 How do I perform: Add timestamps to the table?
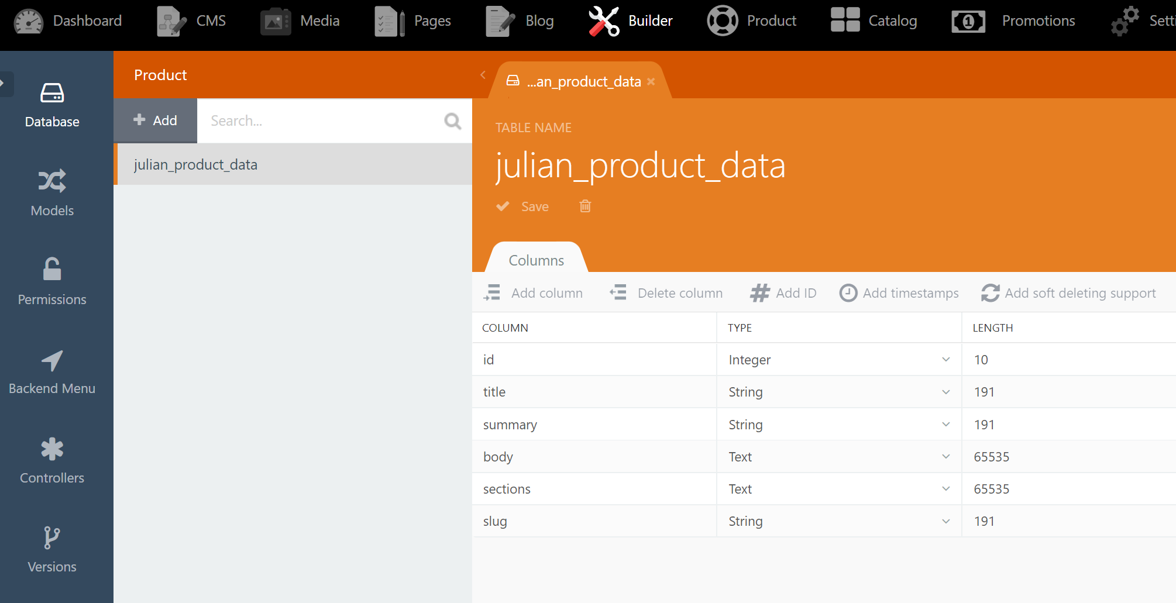pyautogui.click(x=899, y=293)
